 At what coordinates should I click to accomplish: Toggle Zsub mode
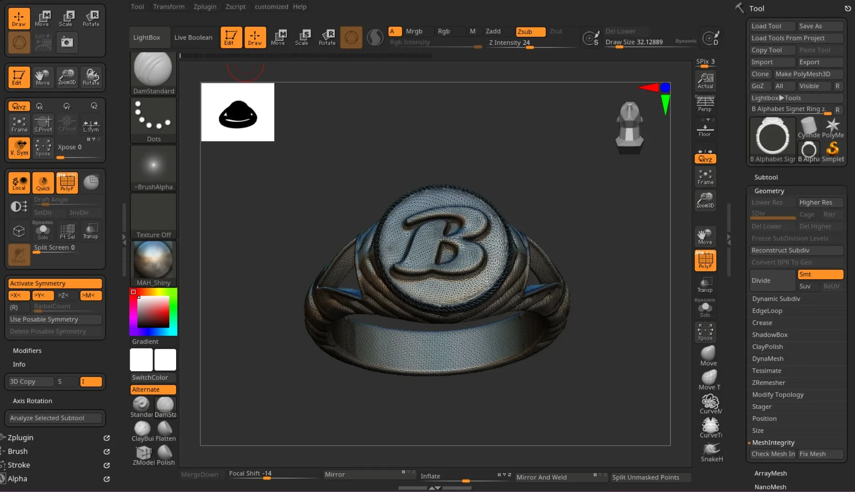[531, 31]
